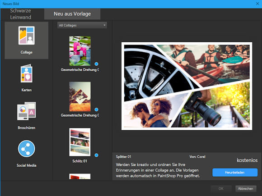Click the Von: Corel author label
Image resolution: width=262 pixels, height=196 pixels.
point(197,157)
